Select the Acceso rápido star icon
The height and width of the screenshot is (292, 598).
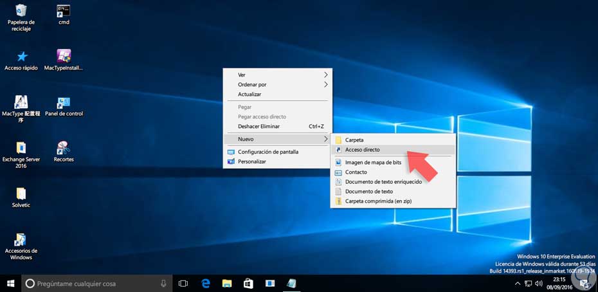click(x=21, y=60)
